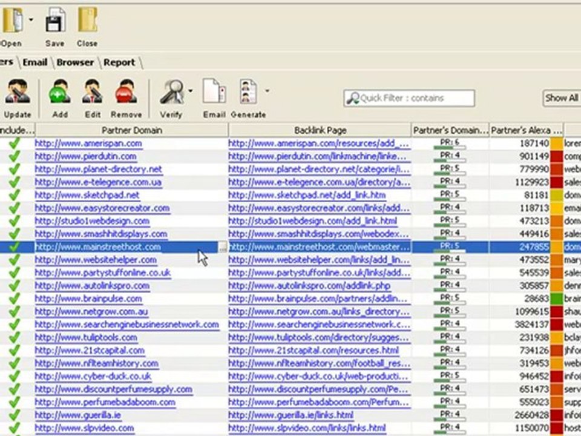The width and height of the screenshot is (581, 436).
Task: Click the Generate icon
Action: (248, 91)
